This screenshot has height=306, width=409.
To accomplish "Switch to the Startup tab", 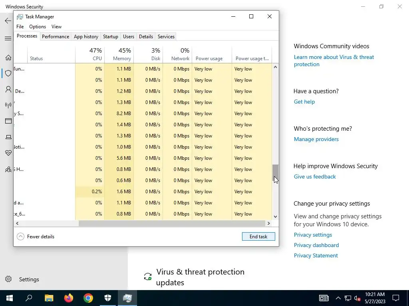I will 111,36.
